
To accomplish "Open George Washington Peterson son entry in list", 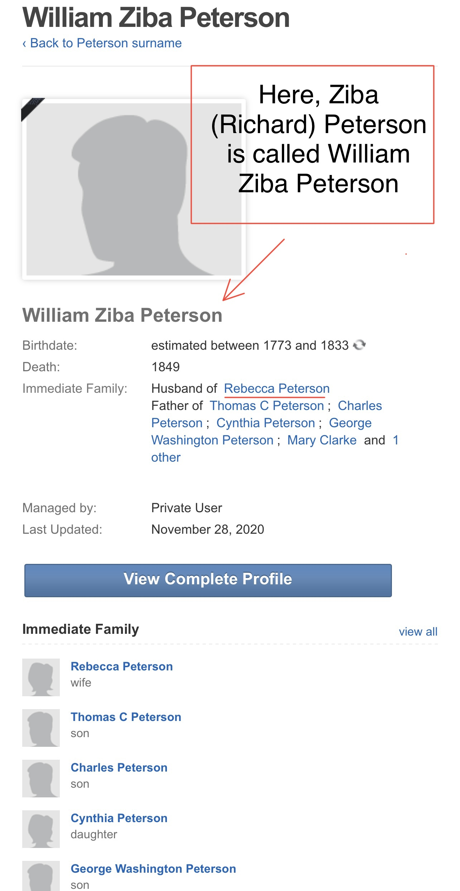I will 153,869.
